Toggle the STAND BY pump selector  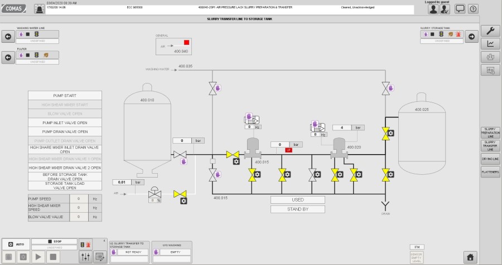[297, 209]
